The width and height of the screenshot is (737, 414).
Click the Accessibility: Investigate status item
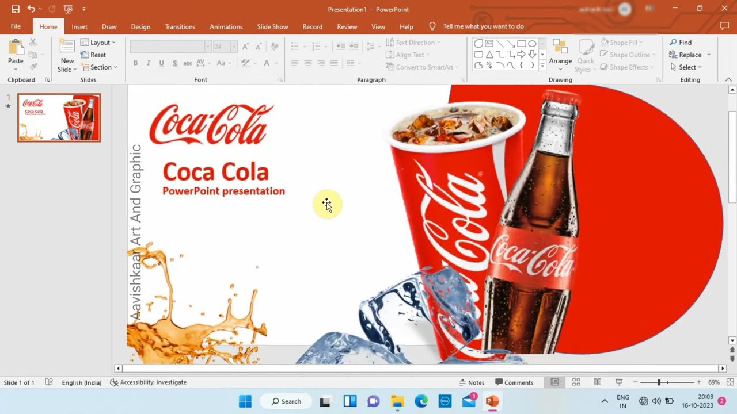point(149,382)
